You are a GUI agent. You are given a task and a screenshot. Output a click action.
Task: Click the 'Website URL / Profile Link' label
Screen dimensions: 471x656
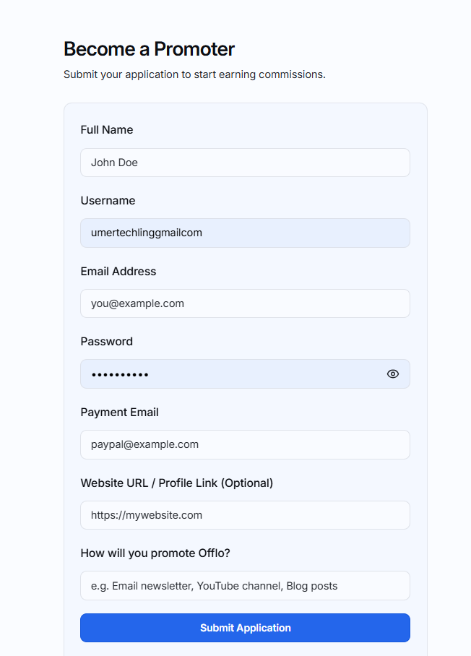coord(149,483)
